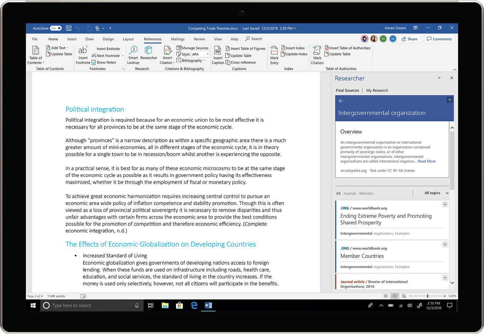484x334 pixels.
Task: Open Manage Sources in Citations group
Action: point(192,48)
